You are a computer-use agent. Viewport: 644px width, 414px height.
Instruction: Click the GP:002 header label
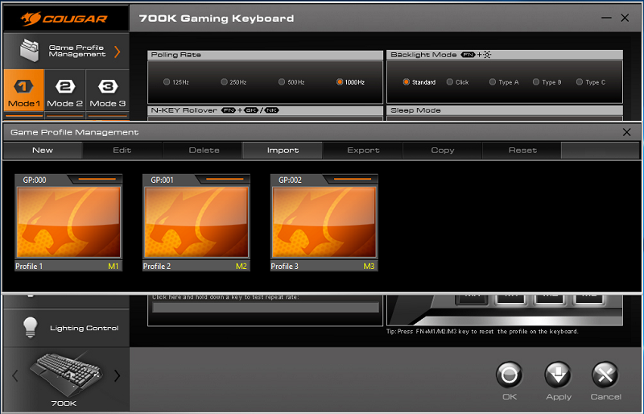(290, 180)
